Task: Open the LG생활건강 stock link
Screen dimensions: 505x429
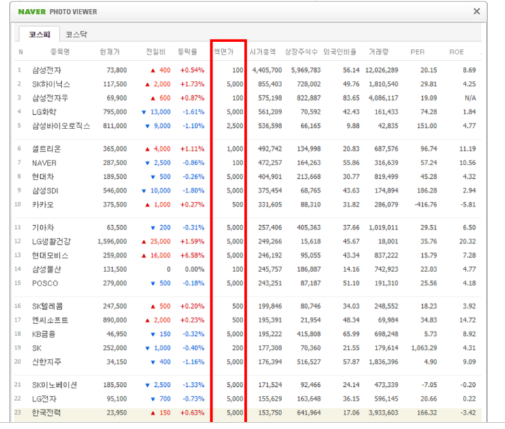Action: (51, 241)
